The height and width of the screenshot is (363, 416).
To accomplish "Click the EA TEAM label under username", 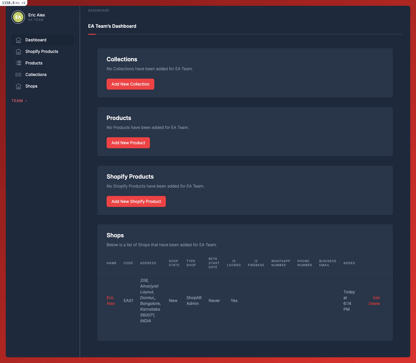I will click(x=36, y=20).
